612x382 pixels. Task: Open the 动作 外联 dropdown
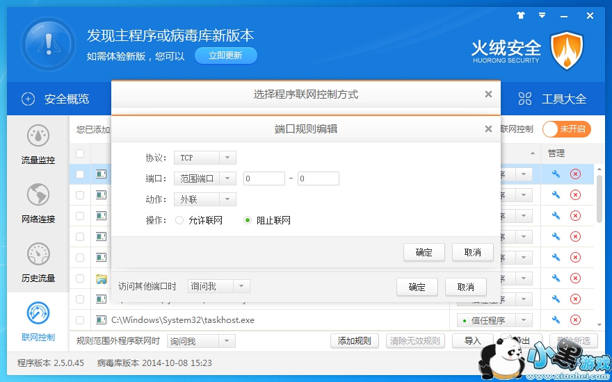pyautogui.click(x=205, y=199)
